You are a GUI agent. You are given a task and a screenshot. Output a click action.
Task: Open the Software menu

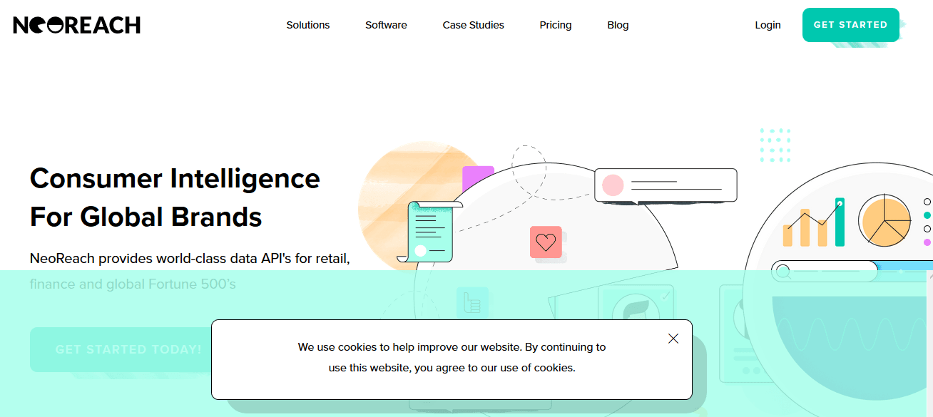(x=386, y=25)
